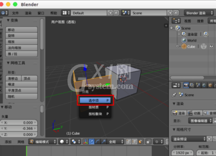The height and width of the screenshot is (156, 216).
Task: Open the outliner 视图 menu
Action: click(188, 21)
